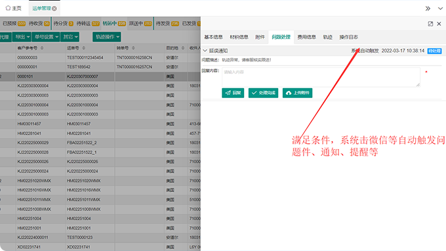Click the paper-plane reply button
This screenshot has height=251, width=446.
point(233,93)
